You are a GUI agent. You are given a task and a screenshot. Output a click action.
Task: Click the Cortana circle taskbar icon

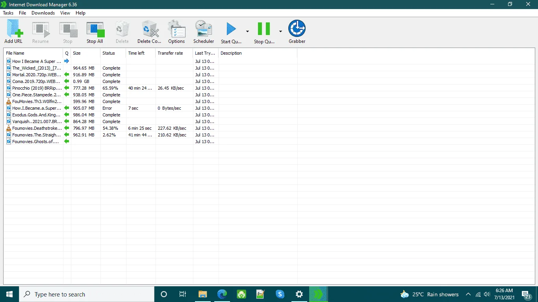[x=164, y=294]
